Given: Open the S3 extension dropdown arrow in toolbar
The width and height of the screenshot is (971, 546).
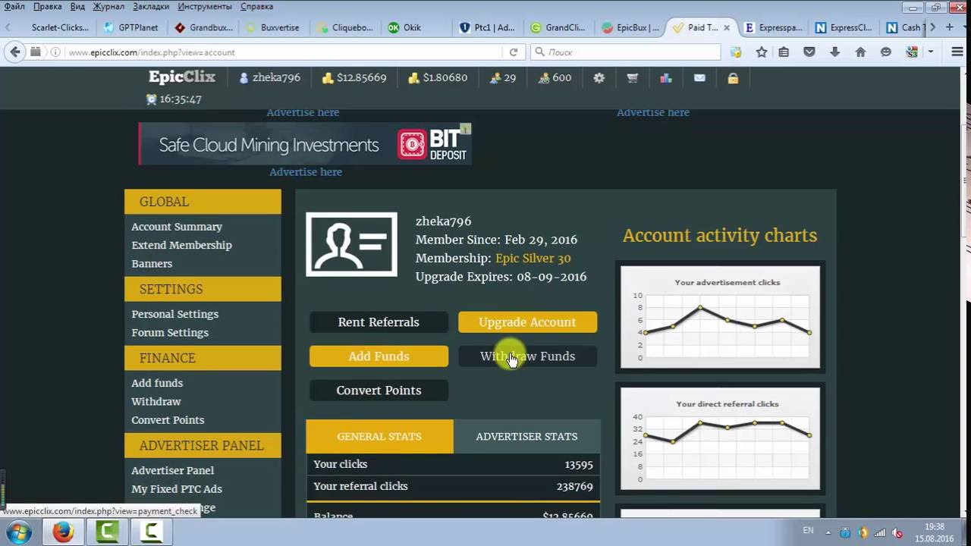Looking at the screenshot, I should click(x=930, y=52).
